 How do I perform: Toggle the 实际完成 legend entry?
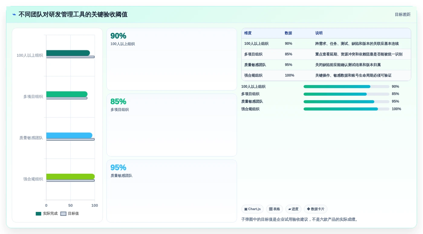[x=47, y=213]
